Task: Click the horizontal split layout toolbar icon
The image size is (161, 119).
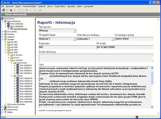Action: pos(23,10)
